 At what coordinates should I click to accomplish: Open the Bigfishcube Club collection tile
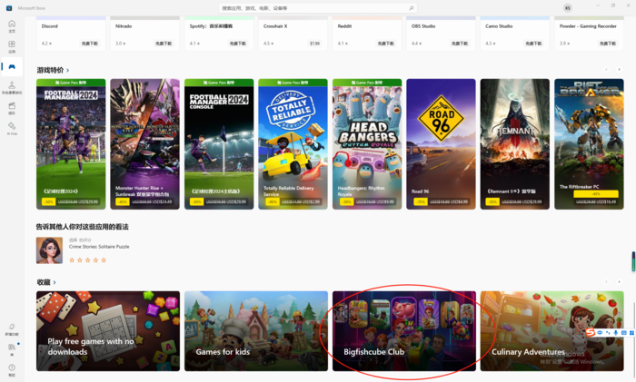403,331
